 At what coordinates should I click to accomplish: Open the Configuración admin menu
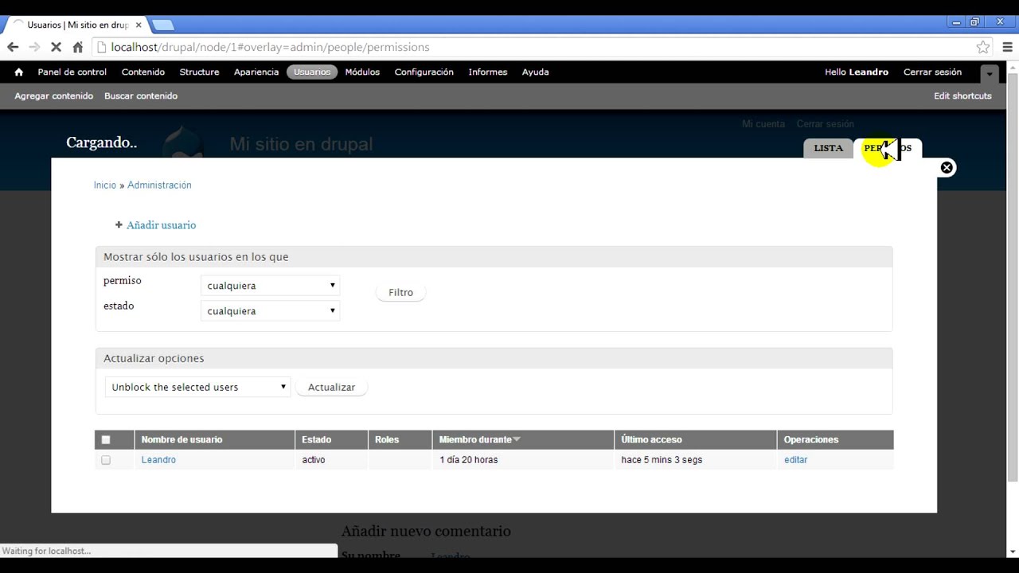424,72
